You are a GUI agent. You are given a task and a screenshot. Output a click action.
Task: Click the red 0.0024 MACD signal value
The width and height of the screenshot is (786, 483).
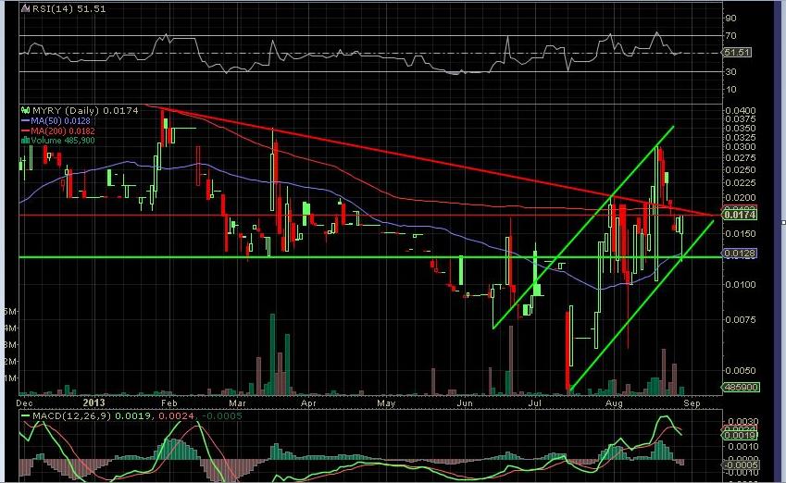tap(176, 415)
